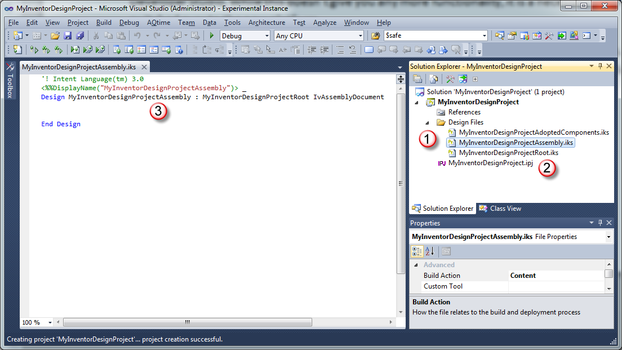622x350 pixels.
Task: Click the Categorized view icon in Properties
Action: [417, 251]
